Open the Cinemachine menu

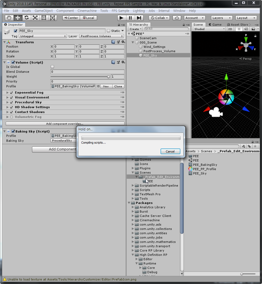coord(87,11)
